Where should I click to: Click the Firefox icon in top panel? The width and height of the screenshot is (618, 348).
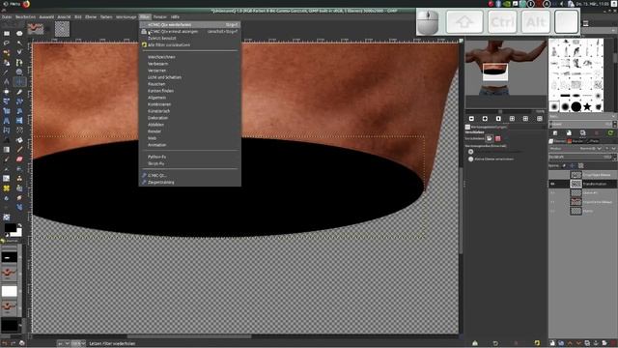[26, 4]
